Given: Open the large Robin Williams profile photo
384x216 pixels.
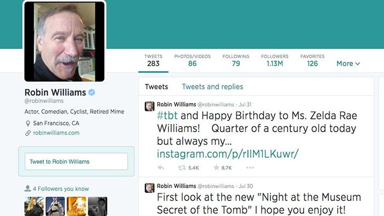Looking at the screenshot, I should [64, 41].
